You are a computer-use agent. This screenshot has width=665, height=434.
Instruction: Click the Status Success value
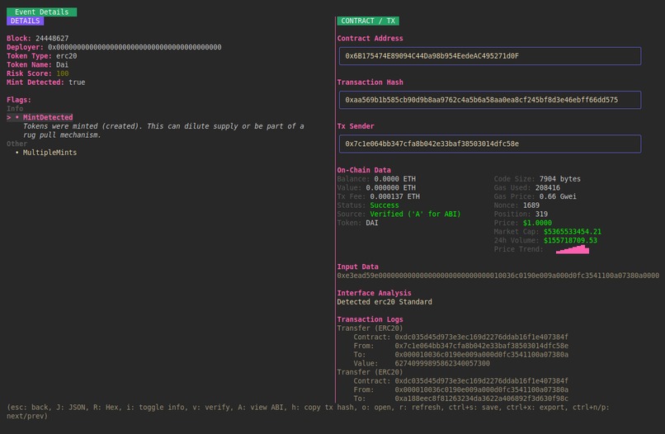(x=384, y=205)
